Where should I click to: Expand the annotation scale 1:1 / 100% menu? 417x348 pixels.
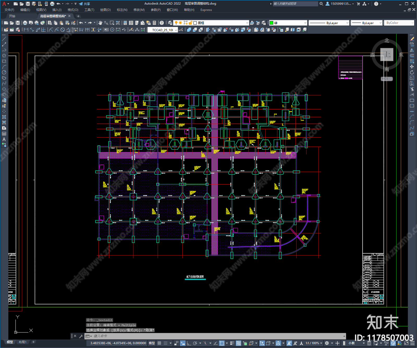(314, 343)
